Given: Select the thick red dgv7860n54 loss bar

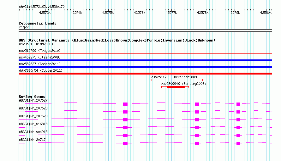Looking at the screenshot, I should tap(145, 74).
